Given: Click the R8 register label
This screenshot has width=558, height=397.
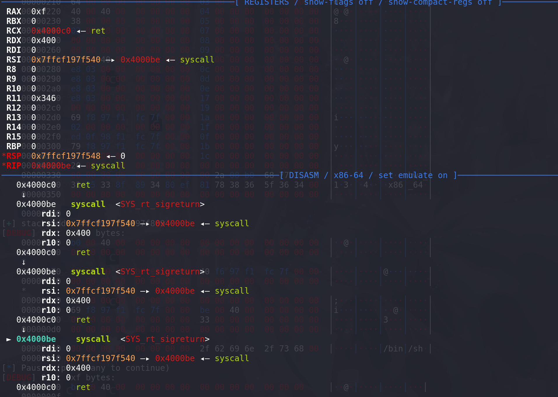Looking at the screenshot, I should coord(11,69).
